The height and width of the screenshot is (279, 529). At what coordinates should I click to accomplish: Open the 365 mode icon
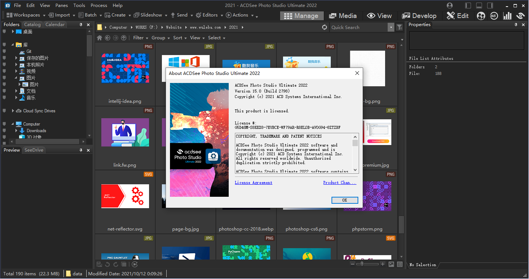(x=494, y=16)
